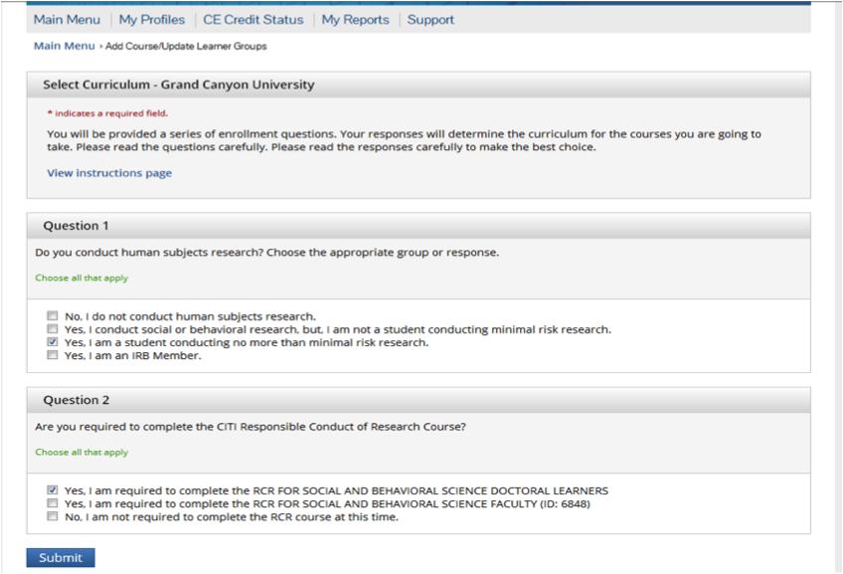This screenshot has width=843, height=574.
Task: Go to My Profiles tab
Action: (152, 20)
